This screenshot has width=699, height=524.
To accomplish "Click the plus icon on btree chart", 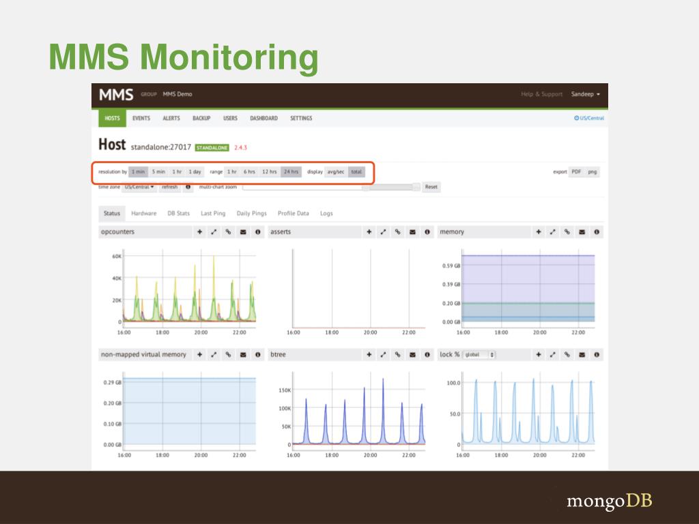I will click(x=369, y=355).
